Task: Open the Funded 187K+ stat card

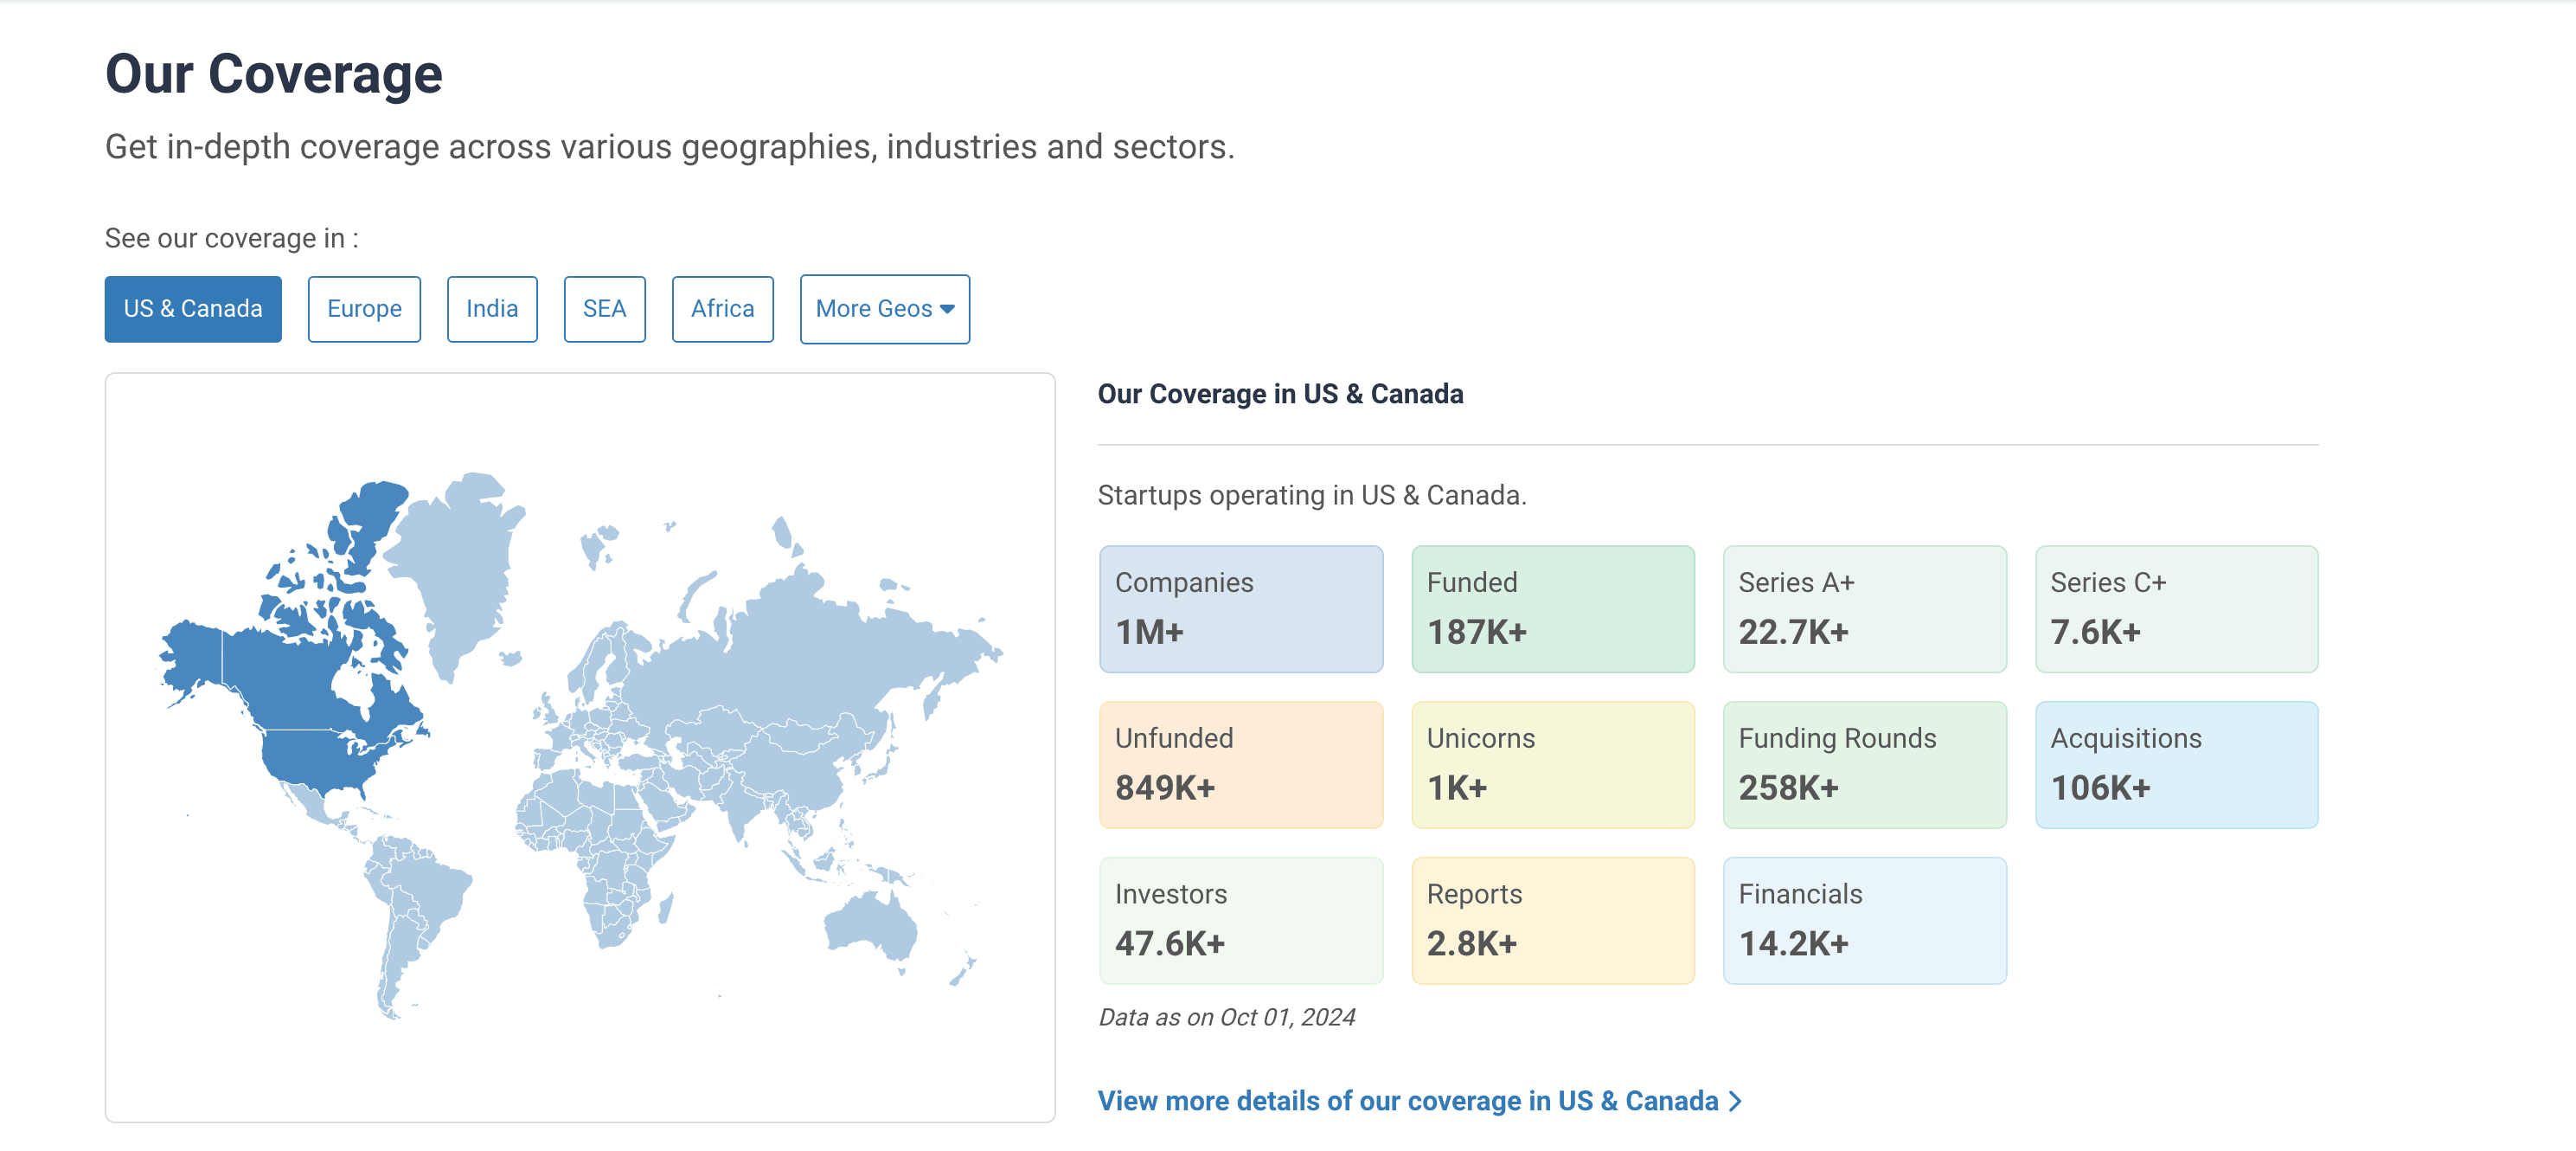Action: coord(1552,608)
